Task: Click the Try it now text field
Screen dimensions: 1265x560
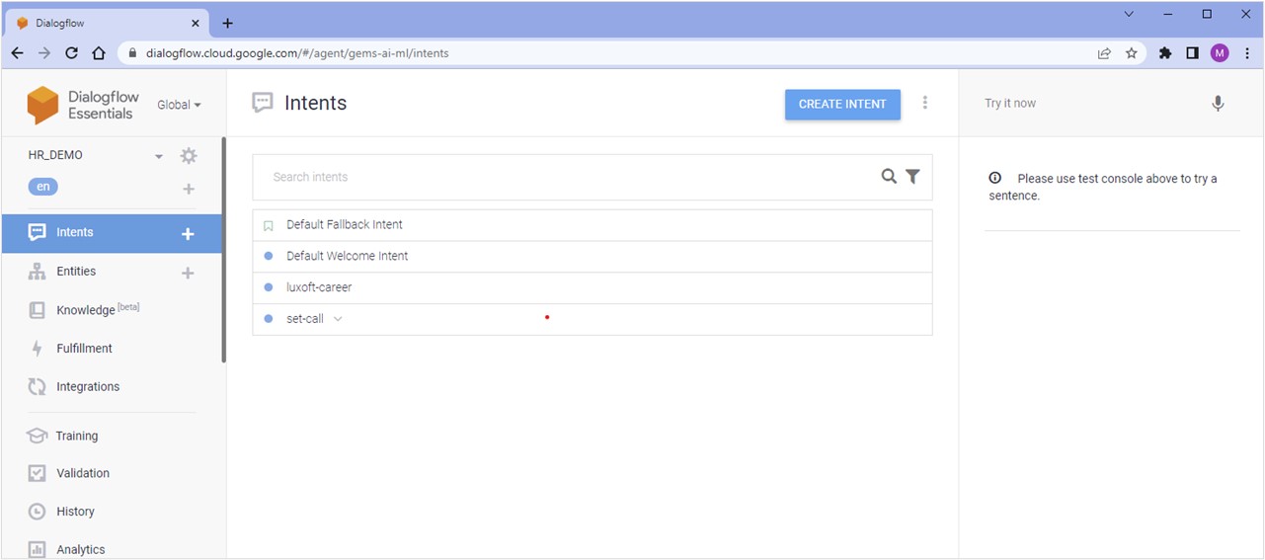Action: 1086,104
